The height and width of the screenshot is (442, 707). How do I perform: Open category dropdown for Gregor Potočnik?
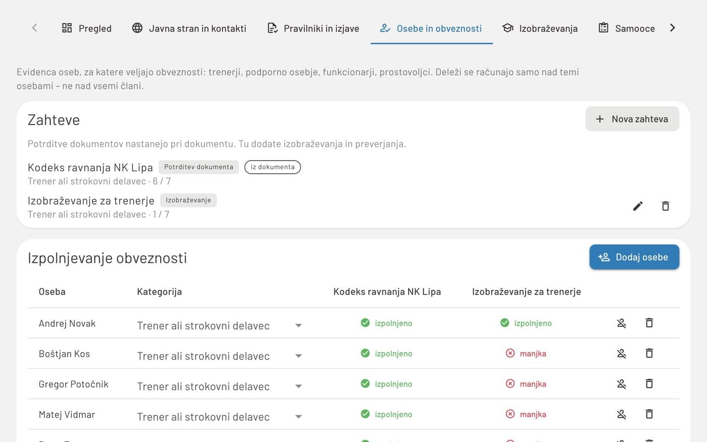(220, 386)
